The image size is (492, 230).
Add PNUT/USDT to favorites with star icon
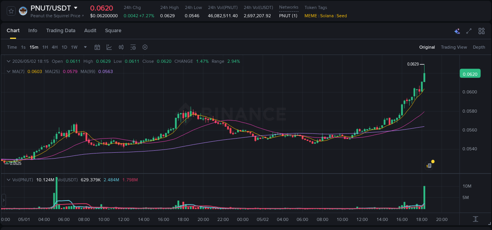(11, 11)
